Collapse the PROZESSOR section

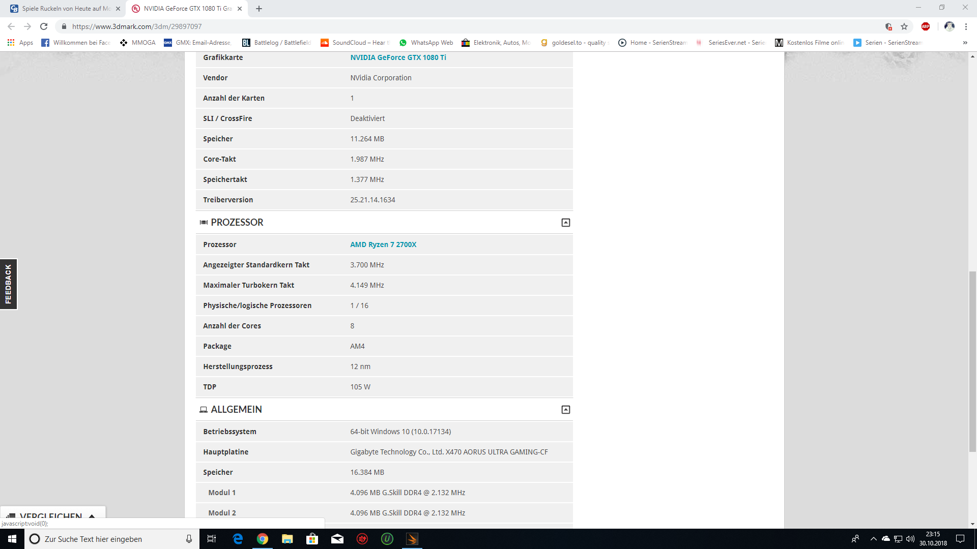565,223
